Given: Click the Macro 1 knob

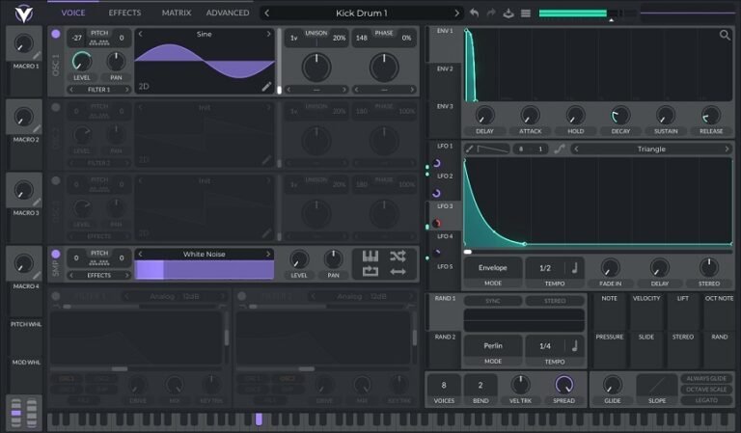Looking at the screenshot, I should (x=23, y=43).
